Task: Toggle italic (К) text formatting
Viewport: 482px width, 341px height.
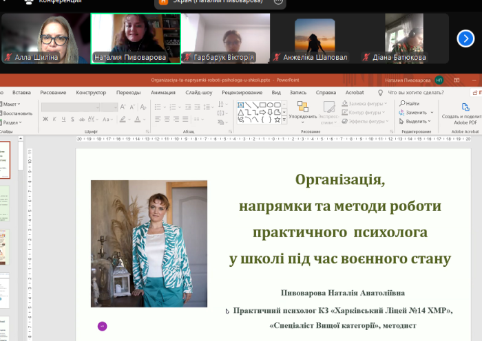Action: pyautogui.click(x=54, y=119)
